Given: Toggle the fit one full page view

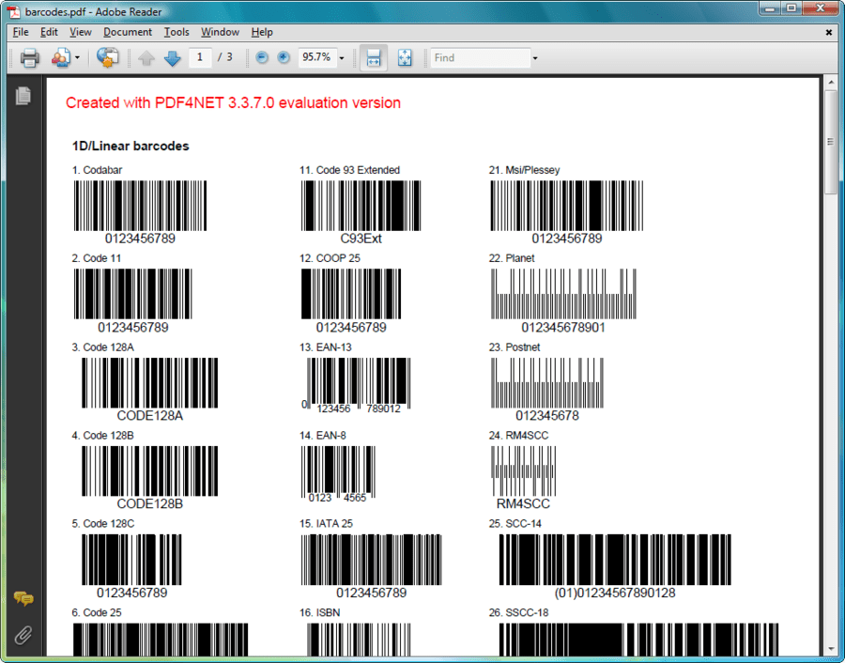Looking at the screenshot, I should point(405,58).
